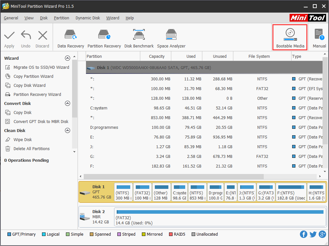Click the Copy Disk icon under Convert Disk

(8, 113)
